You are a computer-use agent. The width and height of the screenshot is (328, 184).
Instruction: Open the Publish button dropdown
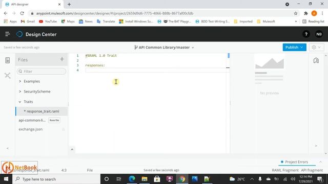(x=294, y=48)
